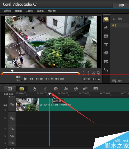Redo the last action
The image size is (129, 149).
pyautogui.click(x=45, y=89)
